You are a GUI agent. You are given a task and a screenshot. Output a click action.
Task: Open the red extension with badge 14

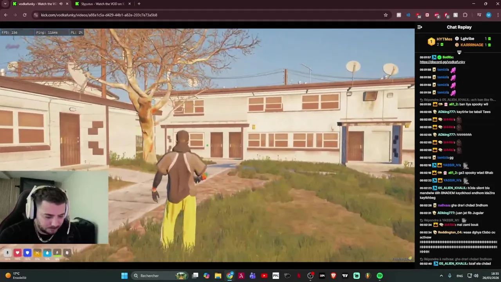(418, 15)
